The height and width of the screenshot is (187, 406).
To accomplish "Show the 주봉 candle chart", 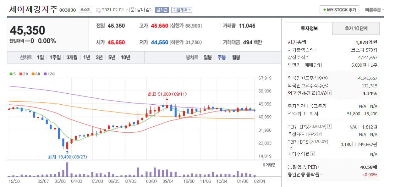I will pos(222,58).
